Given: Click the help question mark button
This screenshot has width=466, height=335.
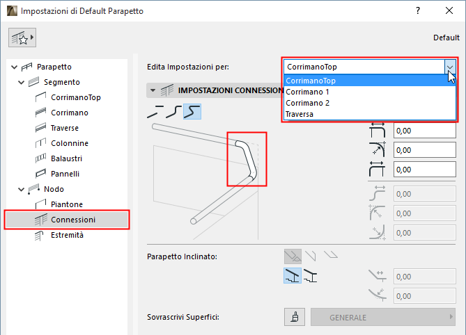Looking at the screenshot, I should pos(417,11).
